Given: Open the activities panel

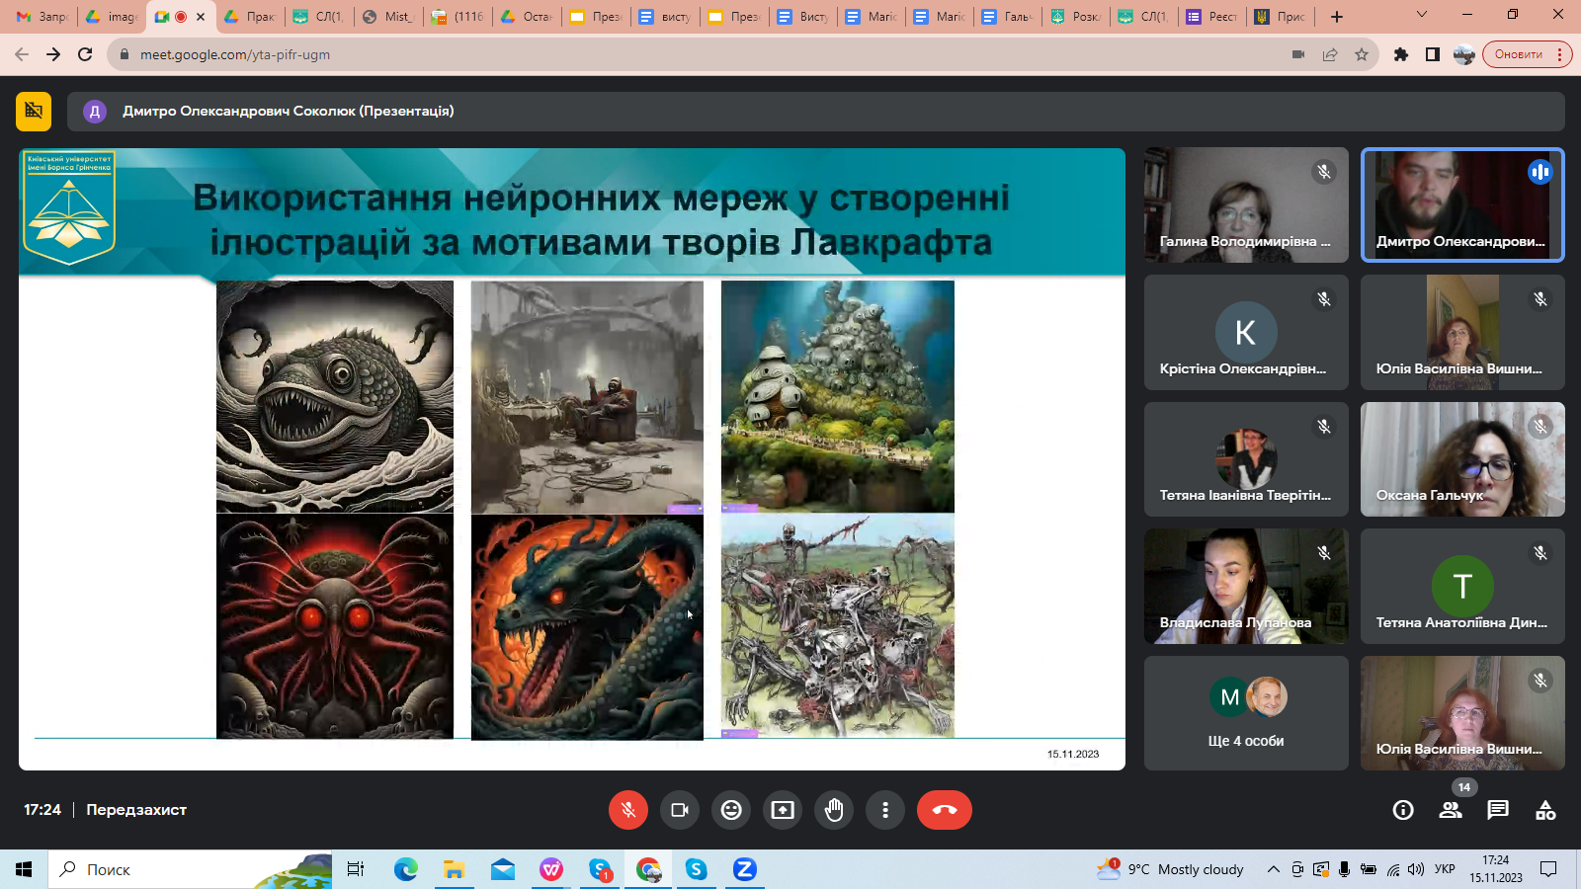Looking at the screenshot, I should click(x=1545, y=810).
